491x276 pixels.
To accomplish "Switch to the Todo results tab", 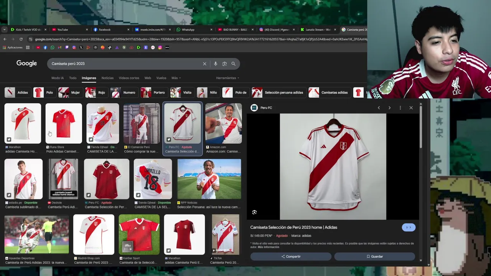I will pyautogui.click(x=72, y=78).
